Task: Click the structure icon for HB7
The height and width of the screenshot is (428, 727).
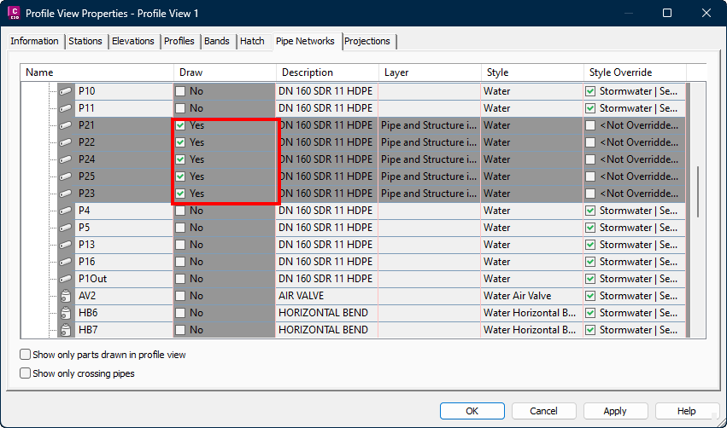Action: (66, 330)
